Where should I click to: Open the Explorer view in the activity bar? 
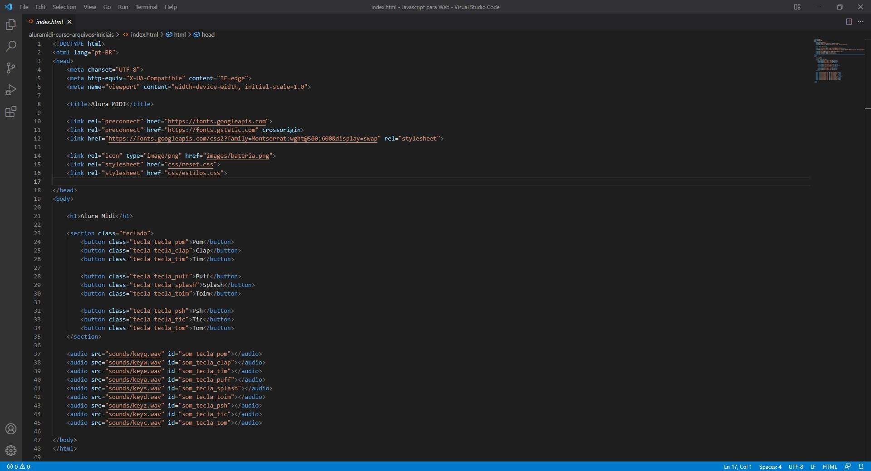click(x=11, y=24)
